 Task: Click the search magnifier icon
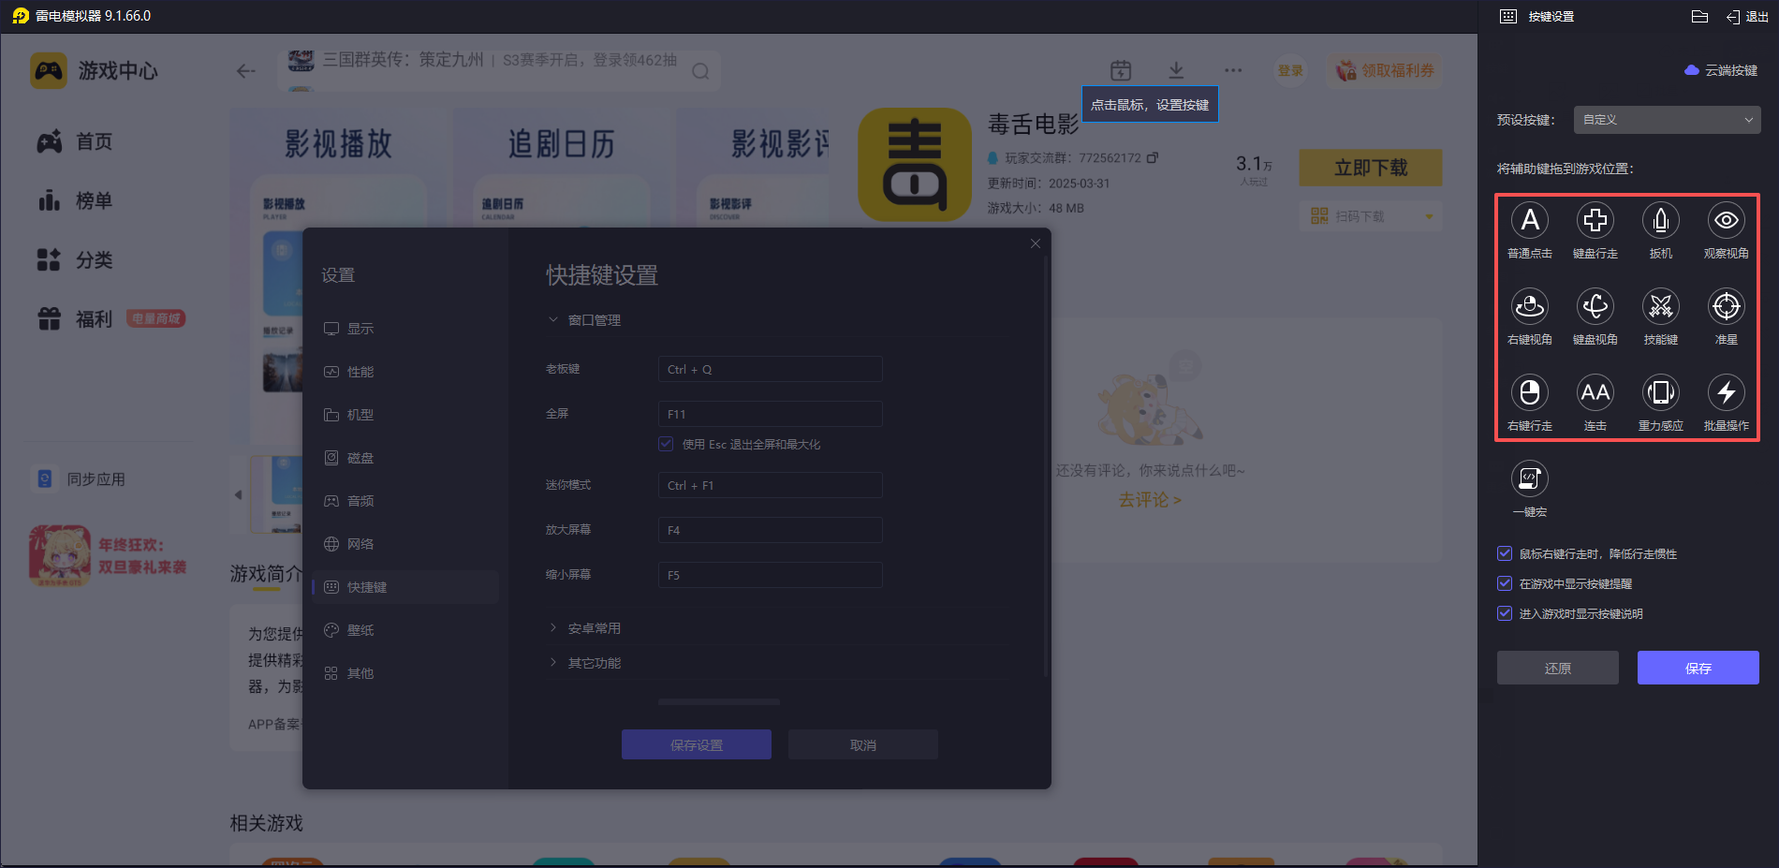pyautogui.click(x=700, y=71)
